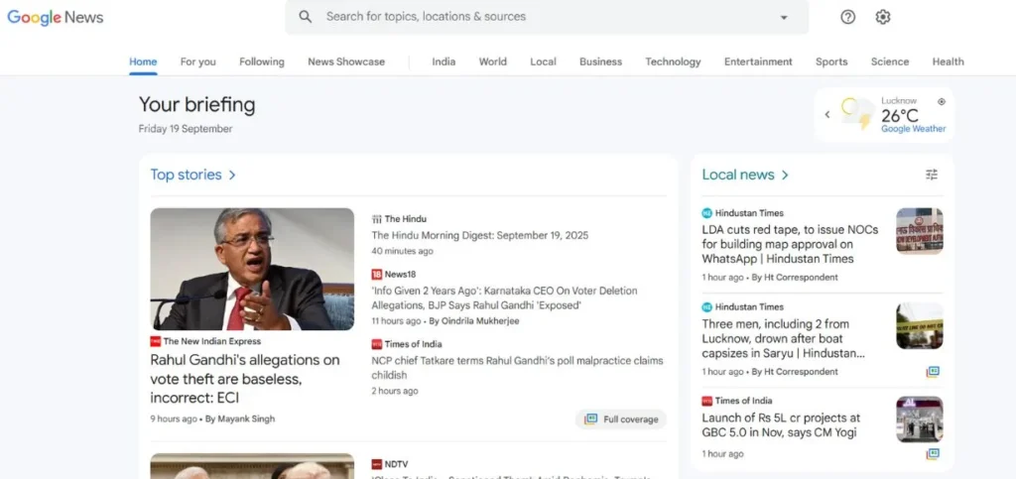Screen dimensions: 1016x479
Task: Customize Local news with the sliders icon
Action: 931,175
